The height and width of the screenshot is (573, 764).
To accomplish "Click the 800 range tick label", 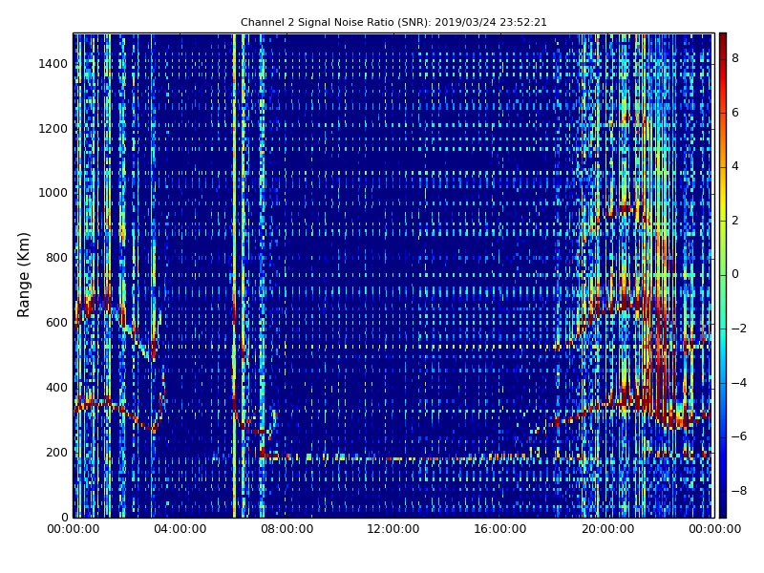I will (x=56, y=258).
